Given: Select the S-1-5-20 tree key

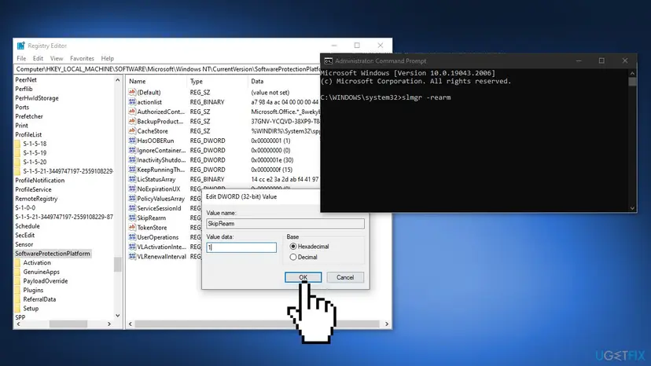Looking at the screenshot, I should (35, 162).
